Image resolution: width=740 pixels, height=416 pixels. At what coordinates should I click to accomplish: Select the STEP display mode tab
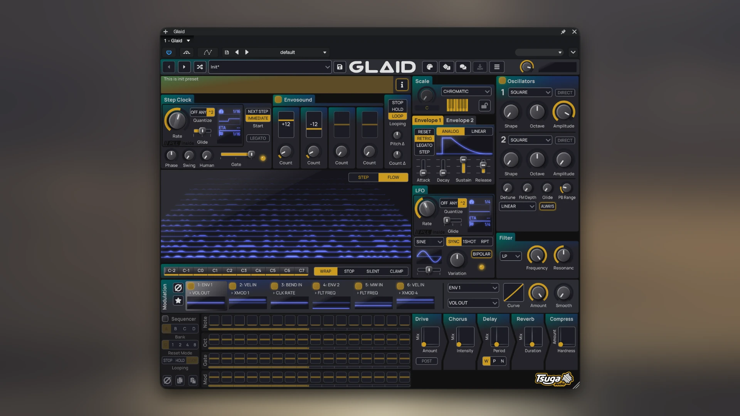(363, 178)
